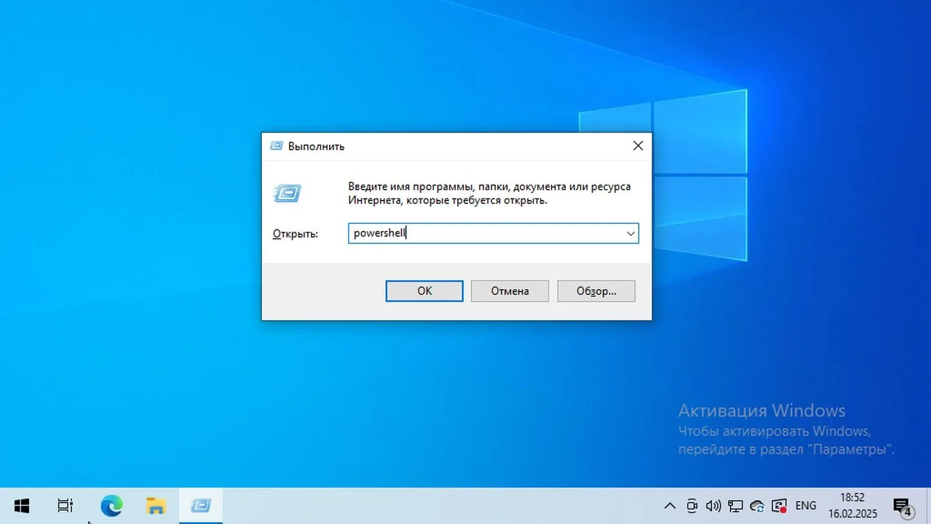The height and width of the screenshot is (524, 931).
Task: Close the Выполнить dialog window
Action: [637, 146]
